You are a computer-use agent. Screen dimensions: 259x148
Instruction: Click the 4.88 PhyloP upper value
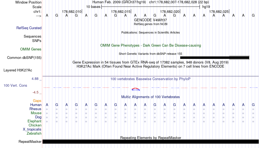pos(35,79)
